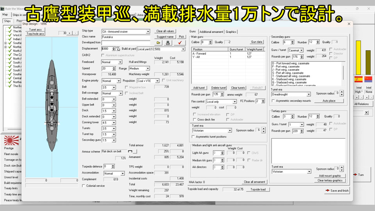Switch to the Additional armament tab
The height and width of the screenshot is (211, 375).
click(211, 32)
